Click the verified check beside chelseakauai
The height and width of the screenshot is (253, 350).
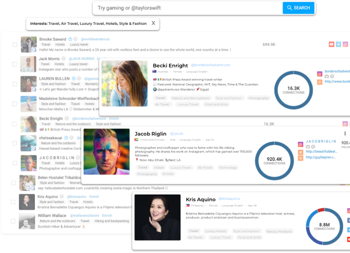point(72,138)
